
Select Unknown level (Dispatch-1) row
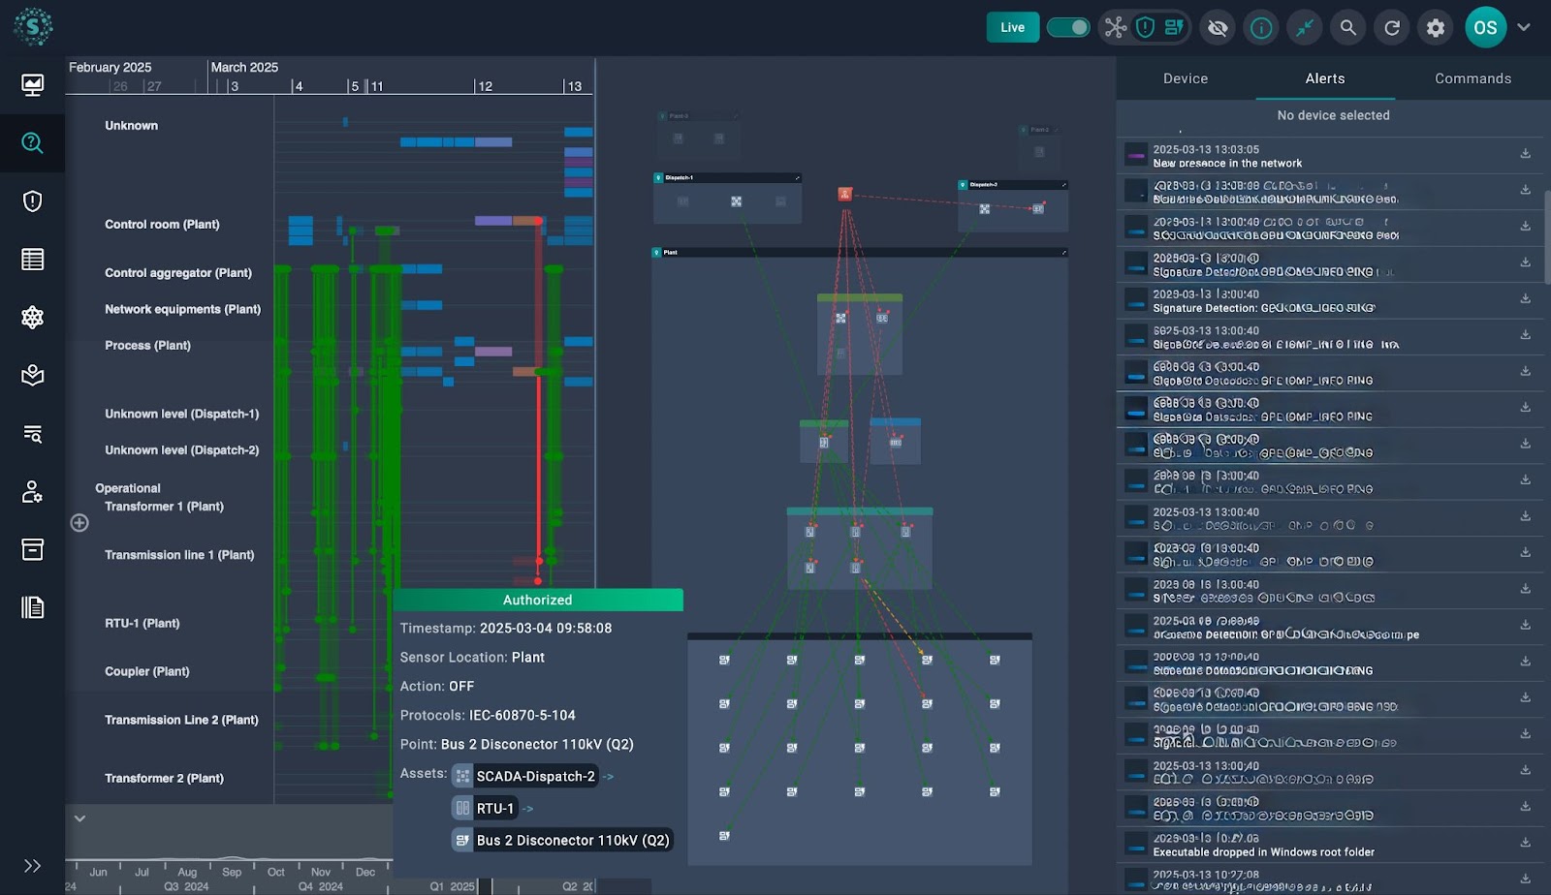(181, 415)
